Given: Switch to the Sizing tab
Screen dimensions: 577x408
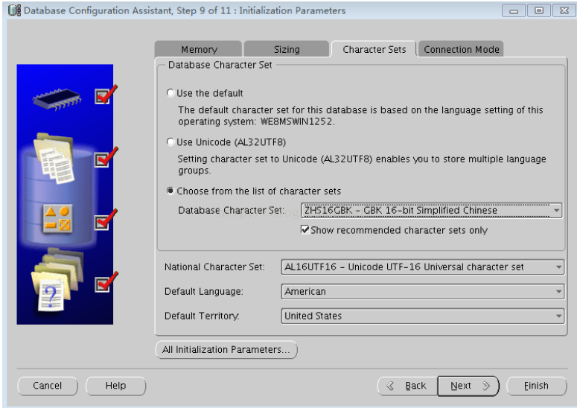Looking at the screenshot, I should [287, 49].
